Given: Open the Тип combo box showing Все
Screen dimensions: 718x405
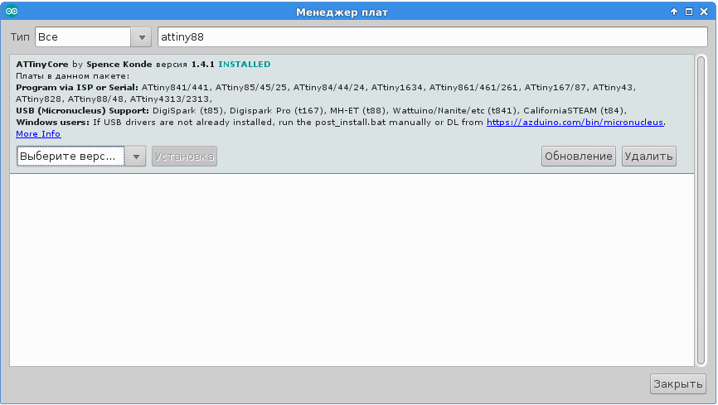Looking at the screenshot, I should 82,37.
